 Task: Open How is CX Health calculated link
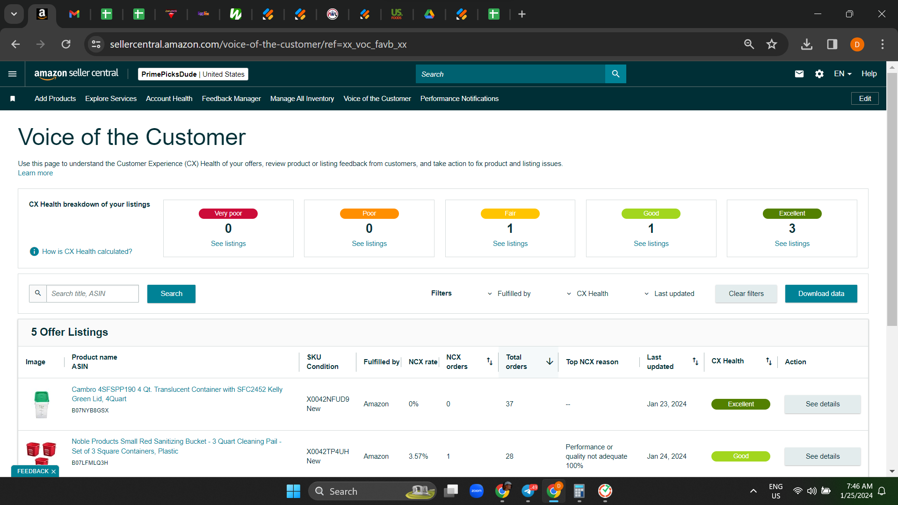click(87, 252)
